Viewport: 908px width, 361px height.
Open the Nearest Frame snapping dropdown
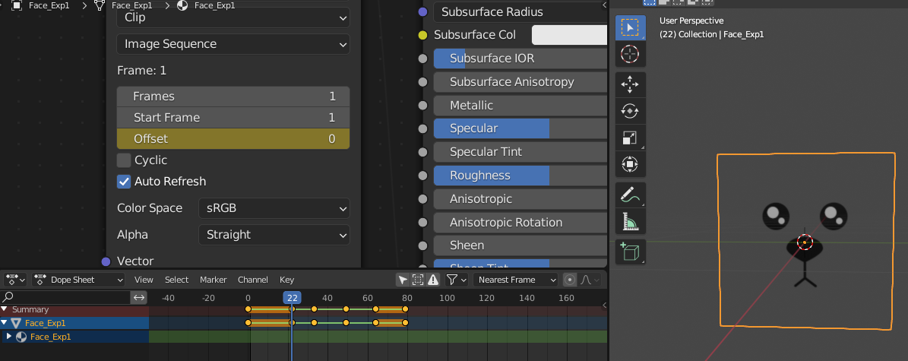coord(515,280)
